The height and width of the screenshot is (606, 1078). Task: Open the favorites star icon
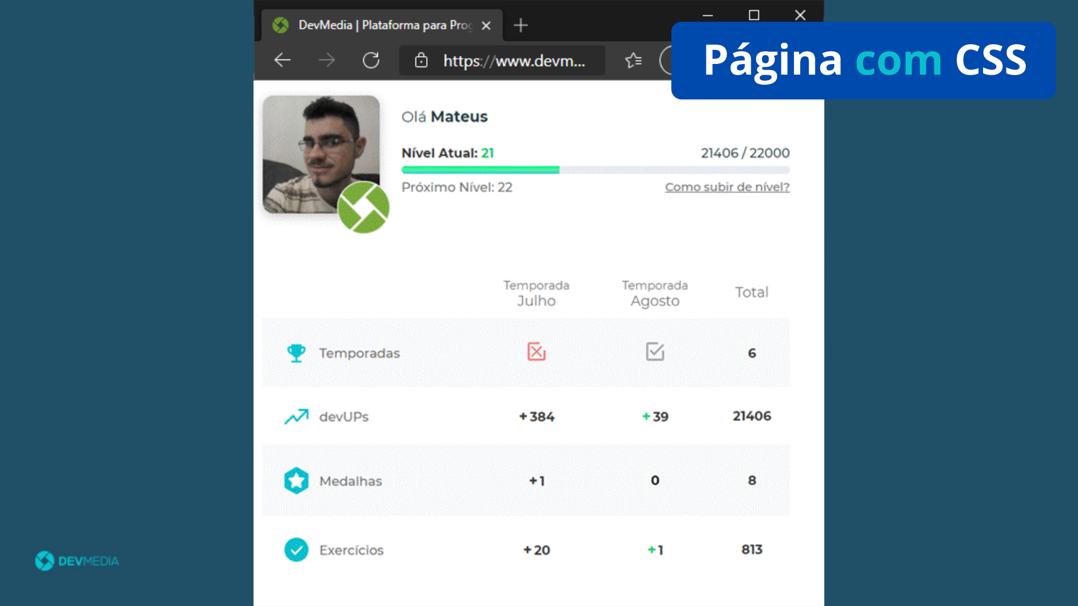633,60
